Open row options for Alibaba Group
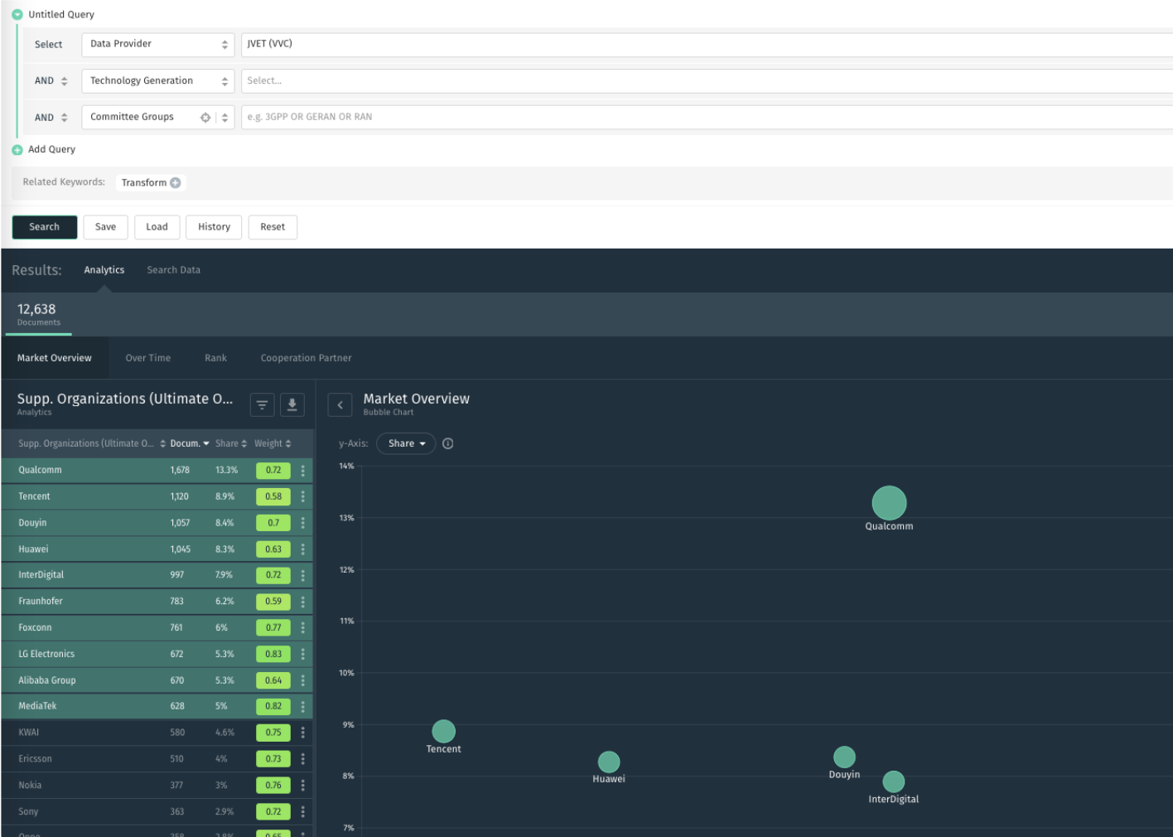The height and width of the screenshot is (837, 1173). click(x=303, y=680)
